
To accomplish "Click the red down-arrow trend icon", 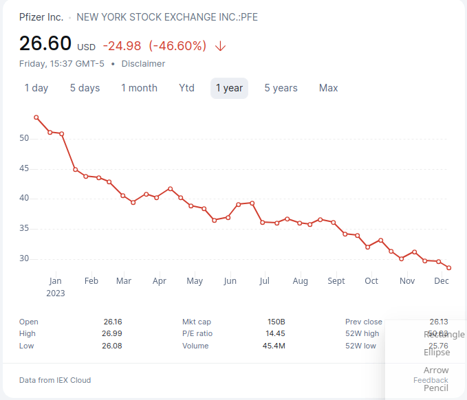I will 220,46.
